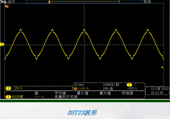Click the 自动 trigger mode label
Viewport: 170px width, 119px height.
pos(147,2)
